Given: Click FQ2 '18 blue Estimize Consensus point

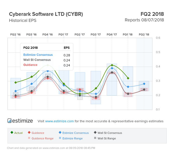Looking at the screenshot, I should click(x=144, y=84).
